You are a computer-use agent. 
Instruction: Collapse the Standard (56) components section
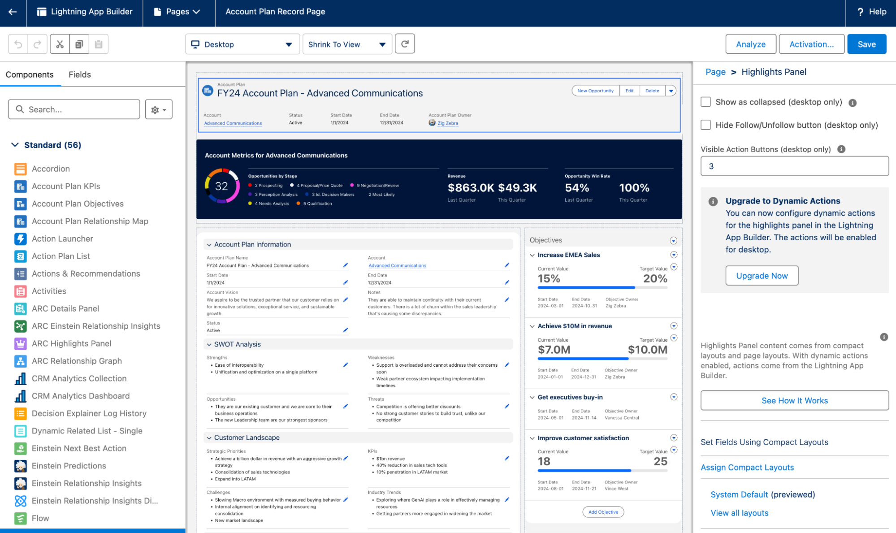(15, 145)
